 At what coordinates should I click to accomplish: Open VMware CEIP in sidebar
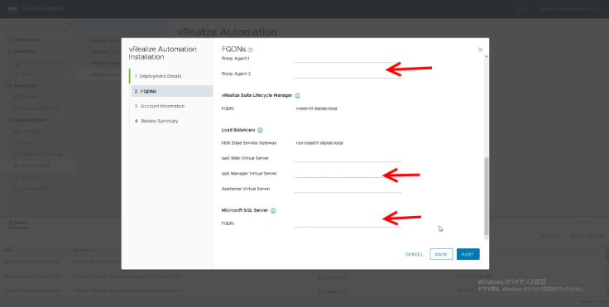coord(36,189)
